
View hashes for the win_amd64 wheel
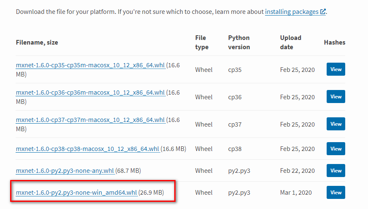pos(336,193)
